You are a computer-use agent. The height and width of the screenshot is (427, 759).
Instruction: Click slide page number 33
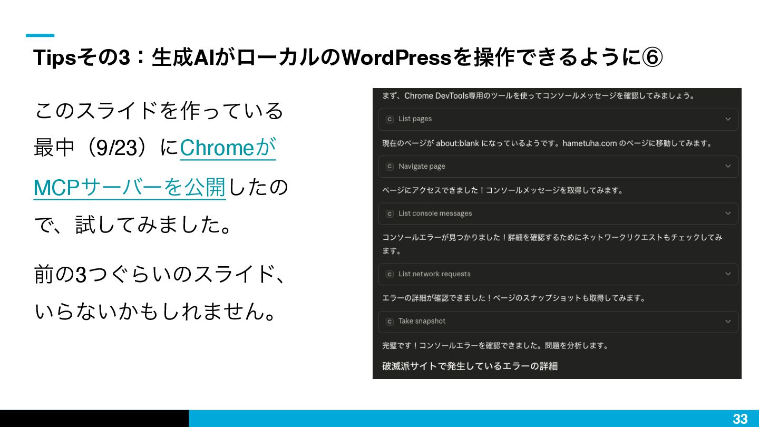740,419
